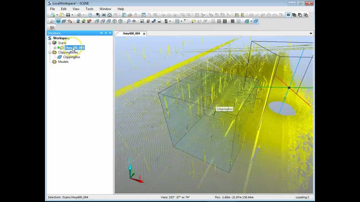Collapse the Scans folder node
The width and height of the screenshot is (360, 202).
50,43
